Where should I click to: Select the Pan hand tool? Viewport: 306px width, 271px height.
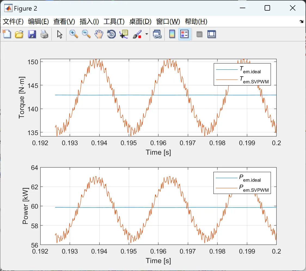click(x=99, y=34)
